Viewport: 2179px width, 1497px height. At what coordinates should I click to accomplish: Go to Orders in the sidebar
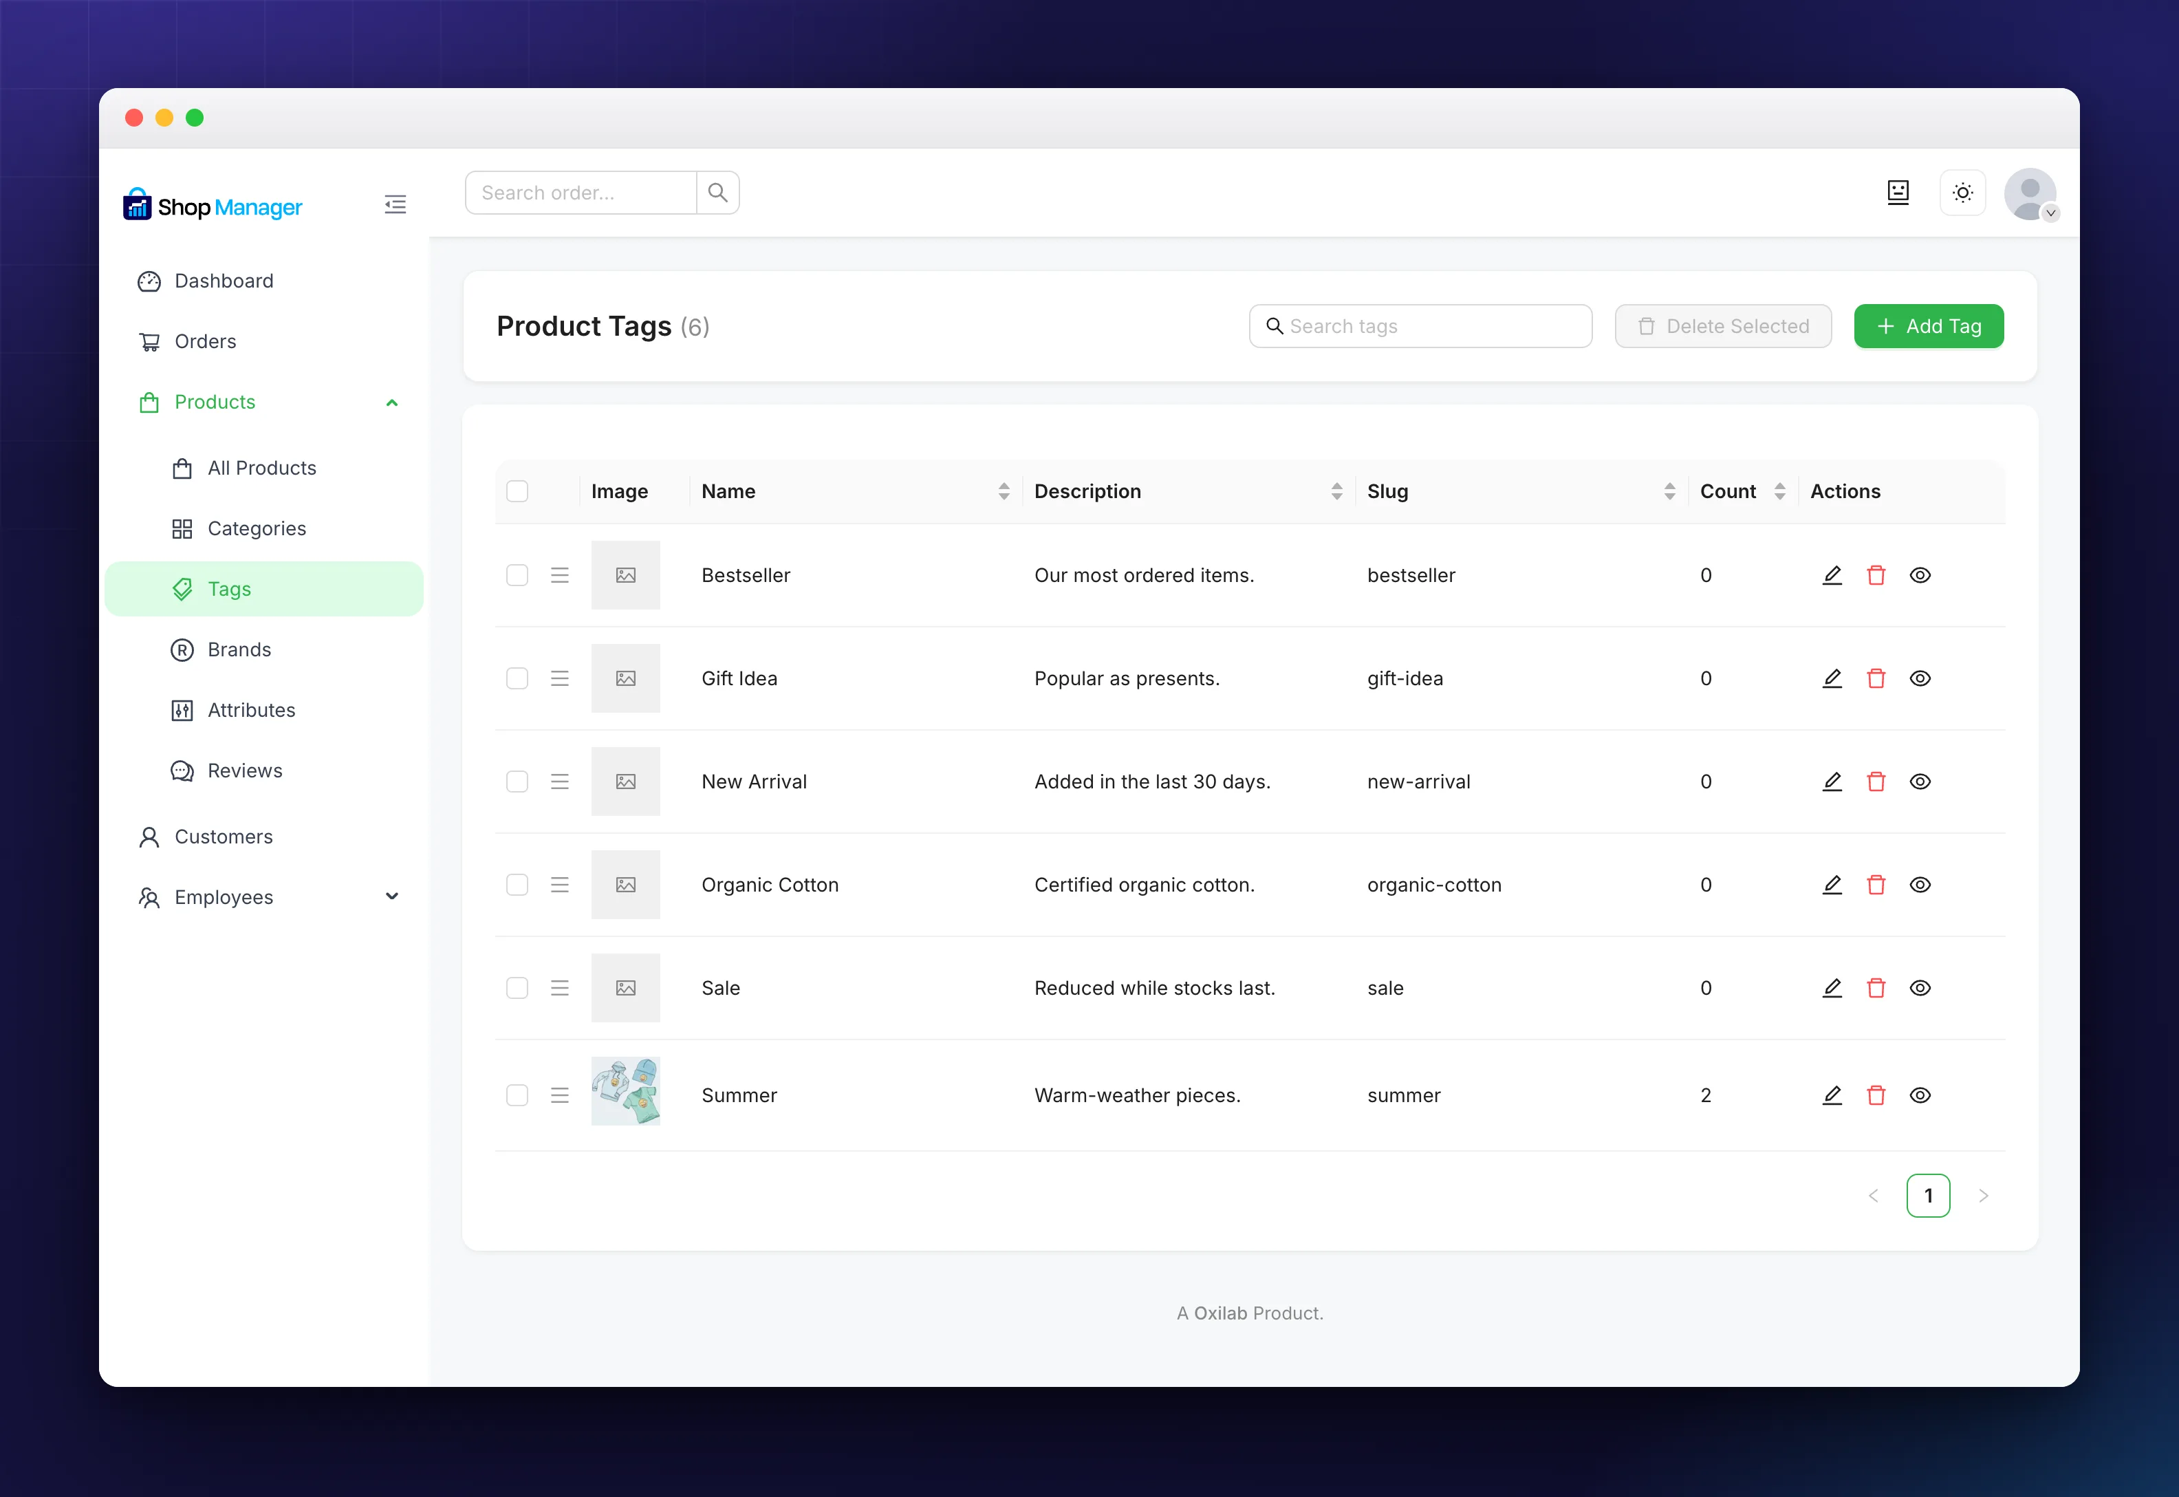[263, 341]
